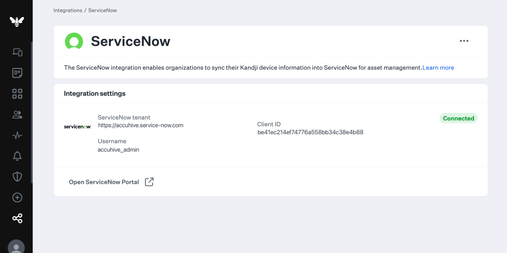The image size is (507, 253).
Task: Navigate back via the Integrations breadcrumb
Action: [67, 10]
